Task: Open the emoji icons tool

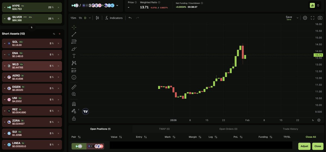Action: click(74, 77)
